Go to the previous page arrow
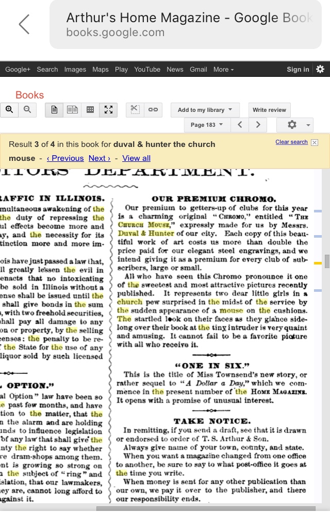The width and height of the screenshot is (330, 513). [x=240, y=125]
